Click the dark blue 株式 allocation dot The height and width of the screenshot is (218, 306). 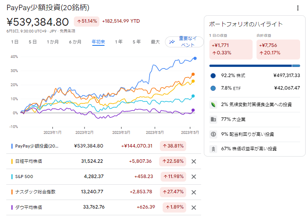pyautogui.click(x=213, y=76)
